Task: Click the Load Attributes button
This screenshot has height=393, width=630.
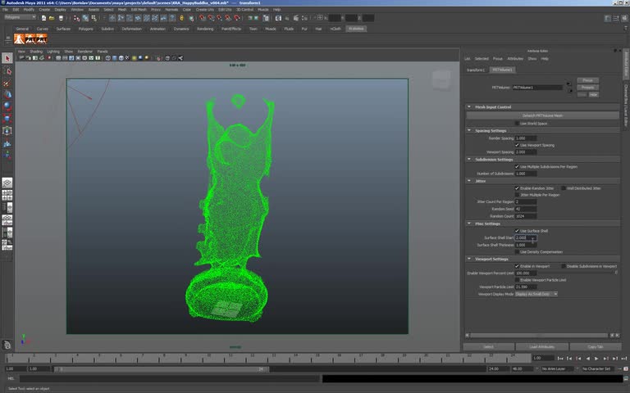Action: (541, 347)
